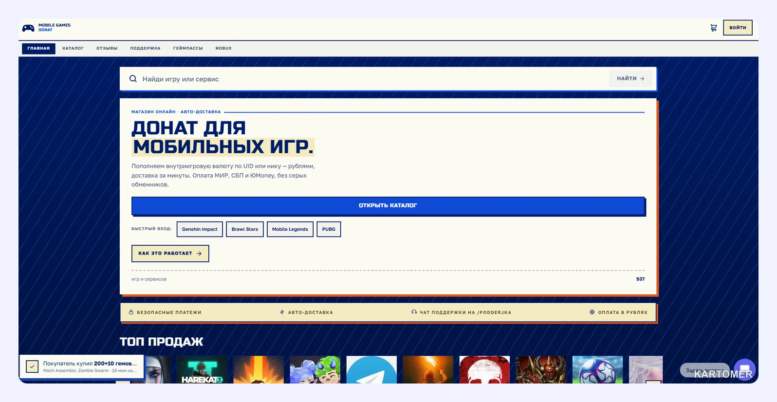The height and width of the screenshot is (402, 777).
Task: Select the Brawl Stars quick link
Action: coord(245,229)
